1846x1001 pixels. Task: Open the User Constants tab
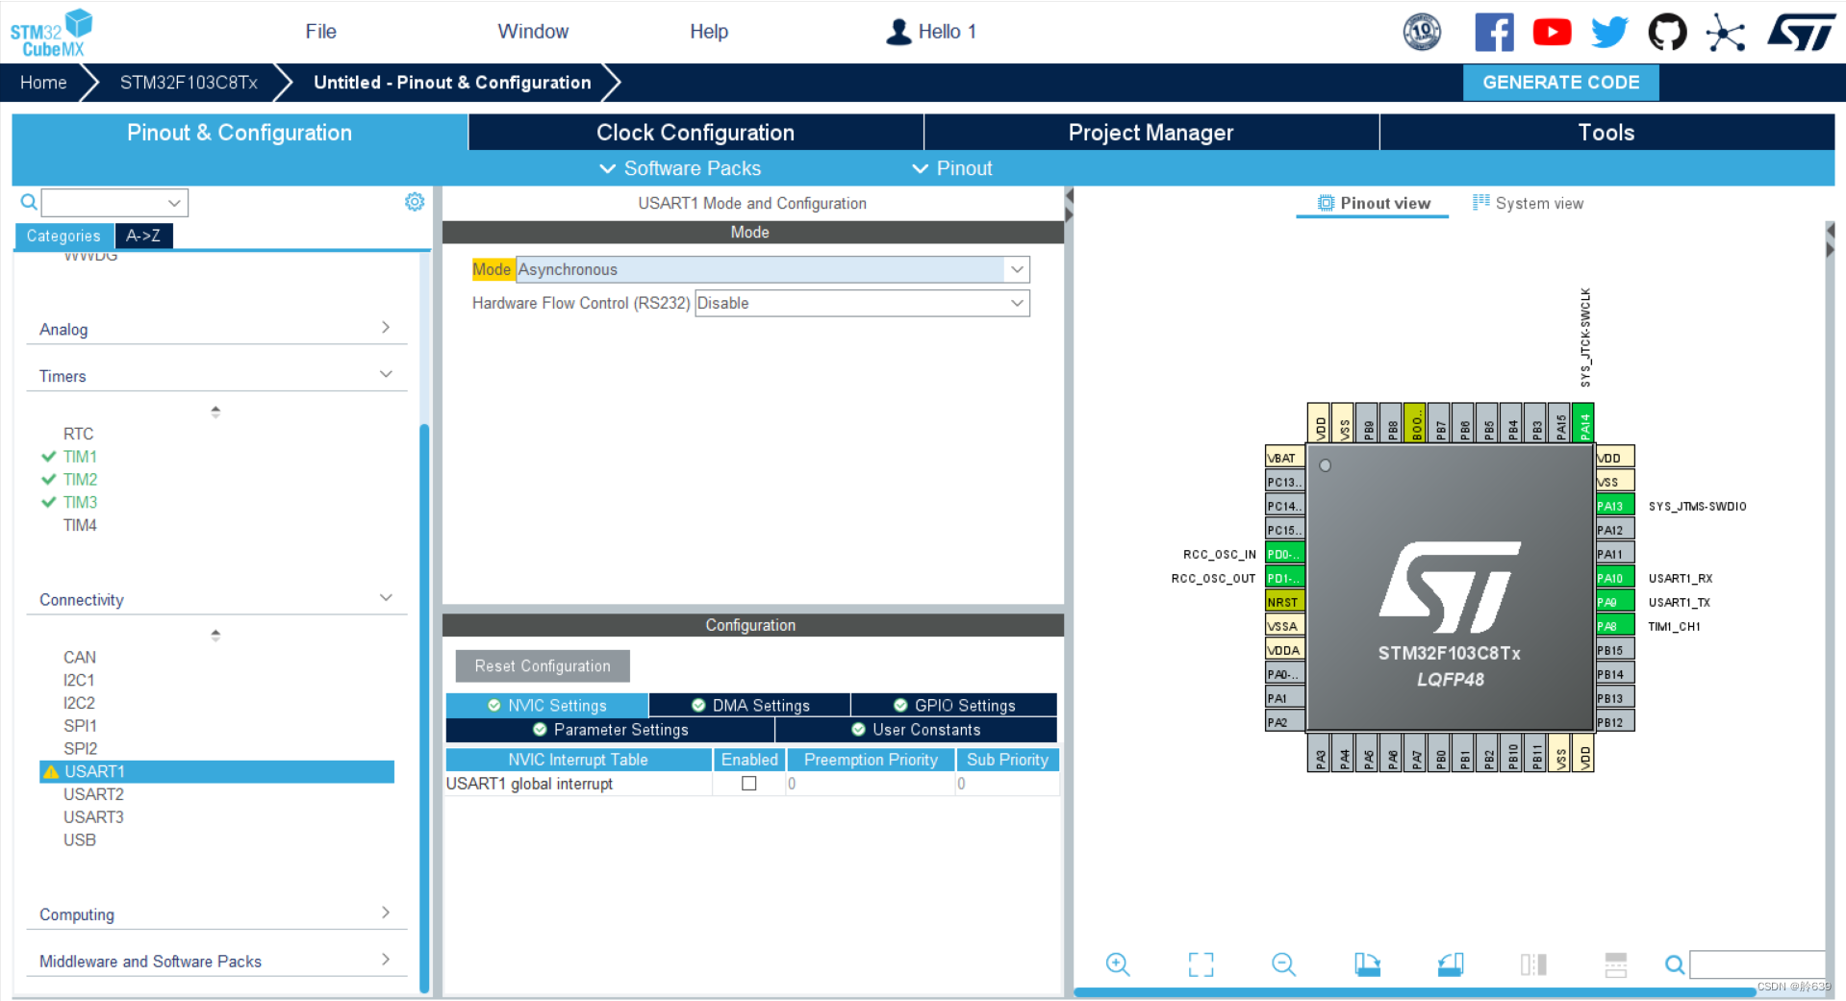[916, 730]
